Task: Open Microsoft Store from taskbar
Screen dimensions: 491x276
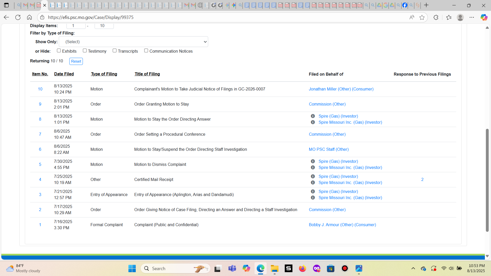Action: click(331, 268)
